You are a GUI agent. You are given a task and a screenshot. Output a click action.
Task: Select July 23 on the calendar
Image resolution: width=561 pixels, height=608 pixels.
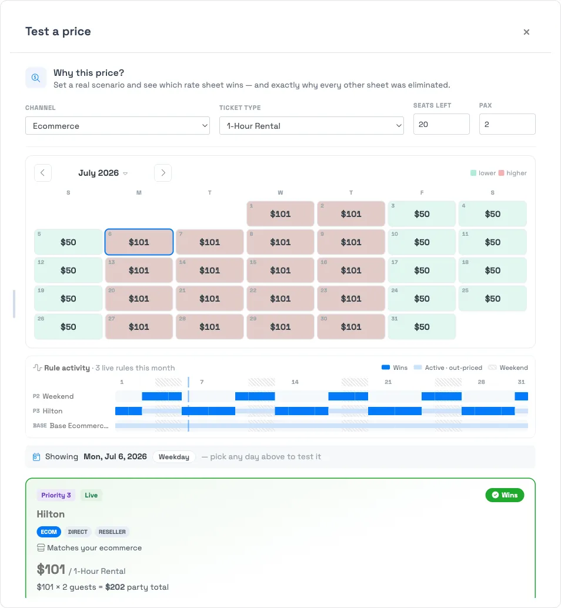[351, 299]
